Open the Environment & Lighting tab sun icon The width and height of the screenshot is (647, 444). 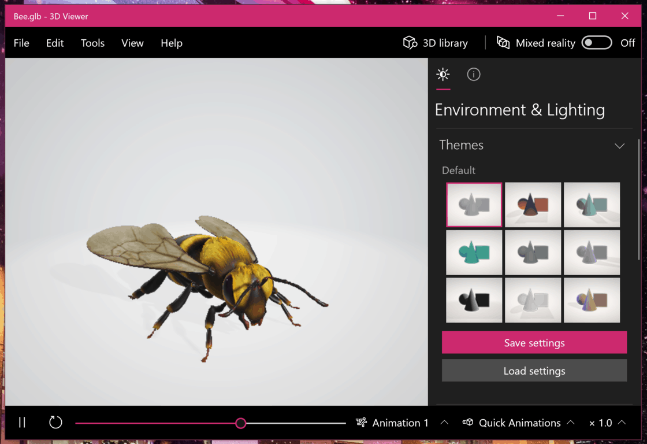tap(443, 75)
